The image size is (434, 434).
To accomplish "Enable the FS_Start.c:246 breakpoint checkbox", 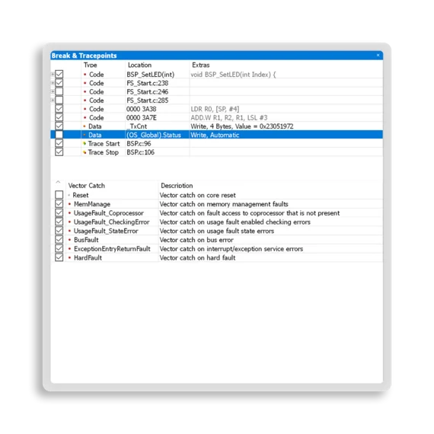I will 59,91.
